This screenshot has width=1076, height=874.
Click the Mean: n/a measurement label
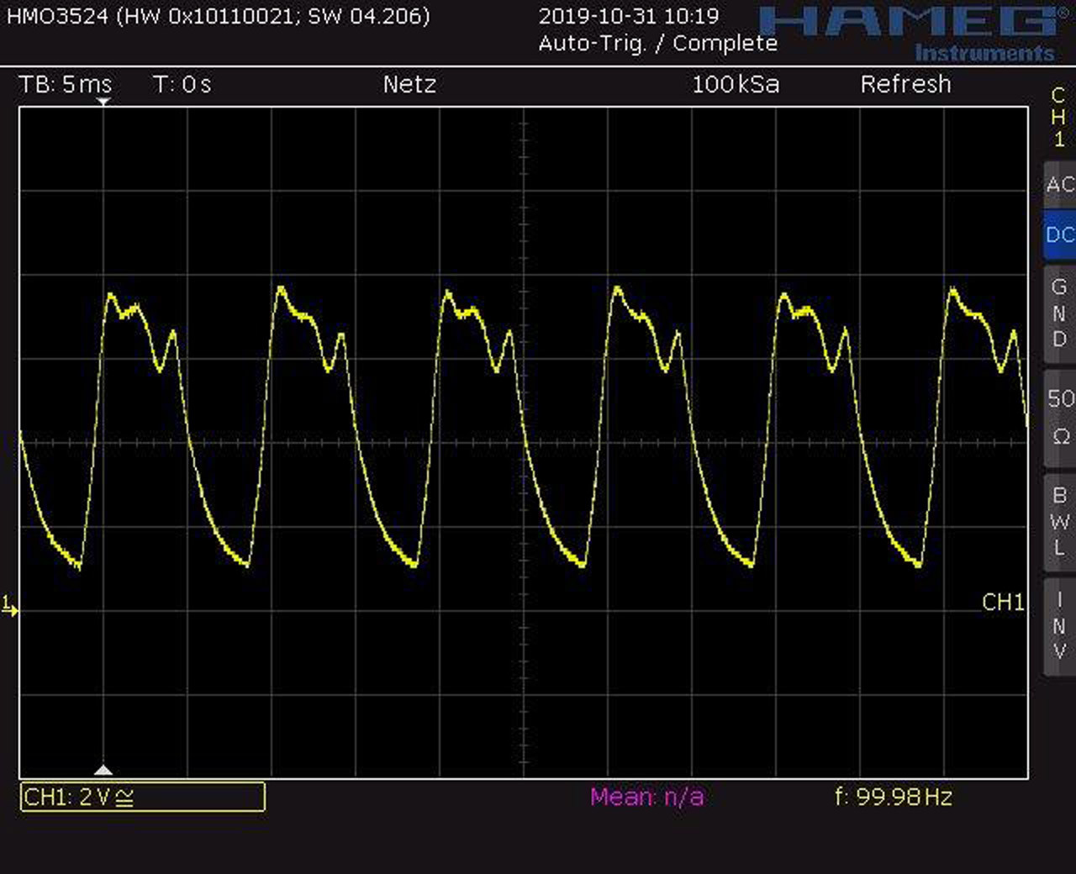click(x=647, y=797)
